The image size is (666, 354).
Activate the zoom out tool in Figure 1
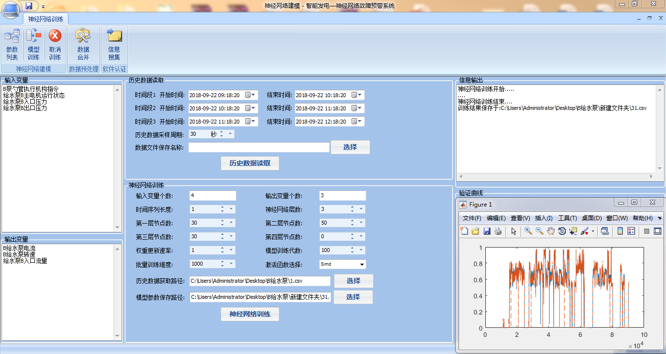[540, 231]
